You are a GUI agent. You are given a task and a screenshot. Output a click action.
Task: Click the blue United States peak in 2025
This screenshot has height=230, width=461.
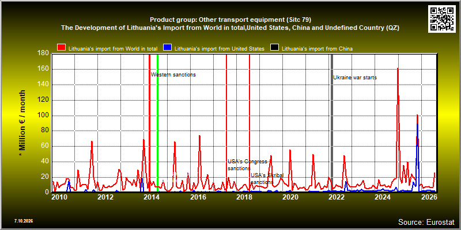[417, 124]
